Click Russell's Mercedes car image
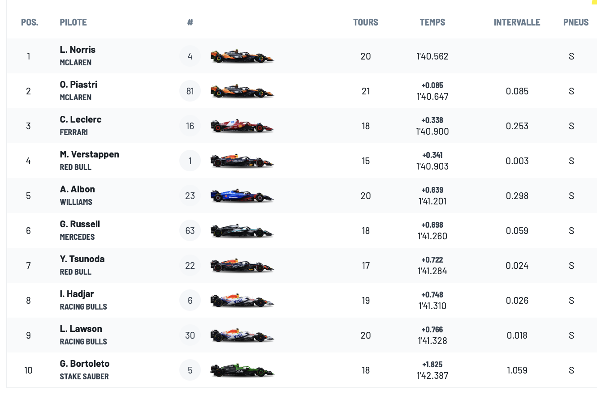The width and height of the screenshot is (597, 399). click(242, 231)
